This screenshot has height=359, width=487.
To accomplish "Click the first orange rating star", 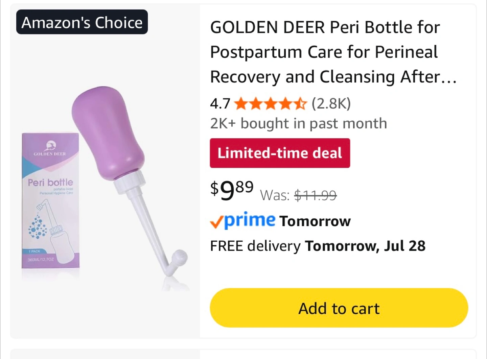I will [240, 104].
